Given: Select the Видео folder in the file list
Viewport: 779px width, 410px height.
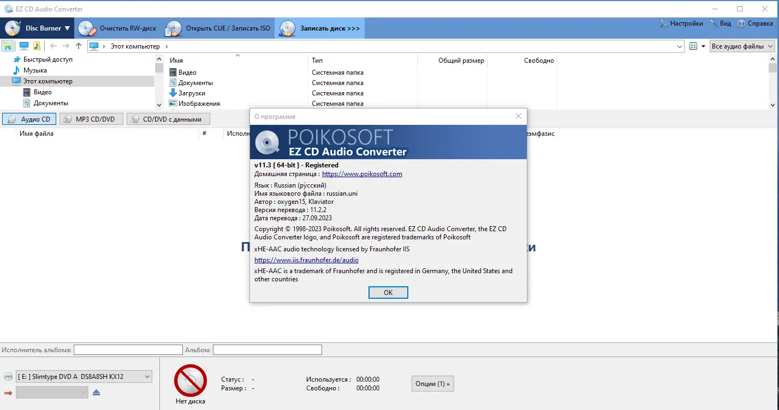Looking at the screenshot, I should click(x=187, y=73).
